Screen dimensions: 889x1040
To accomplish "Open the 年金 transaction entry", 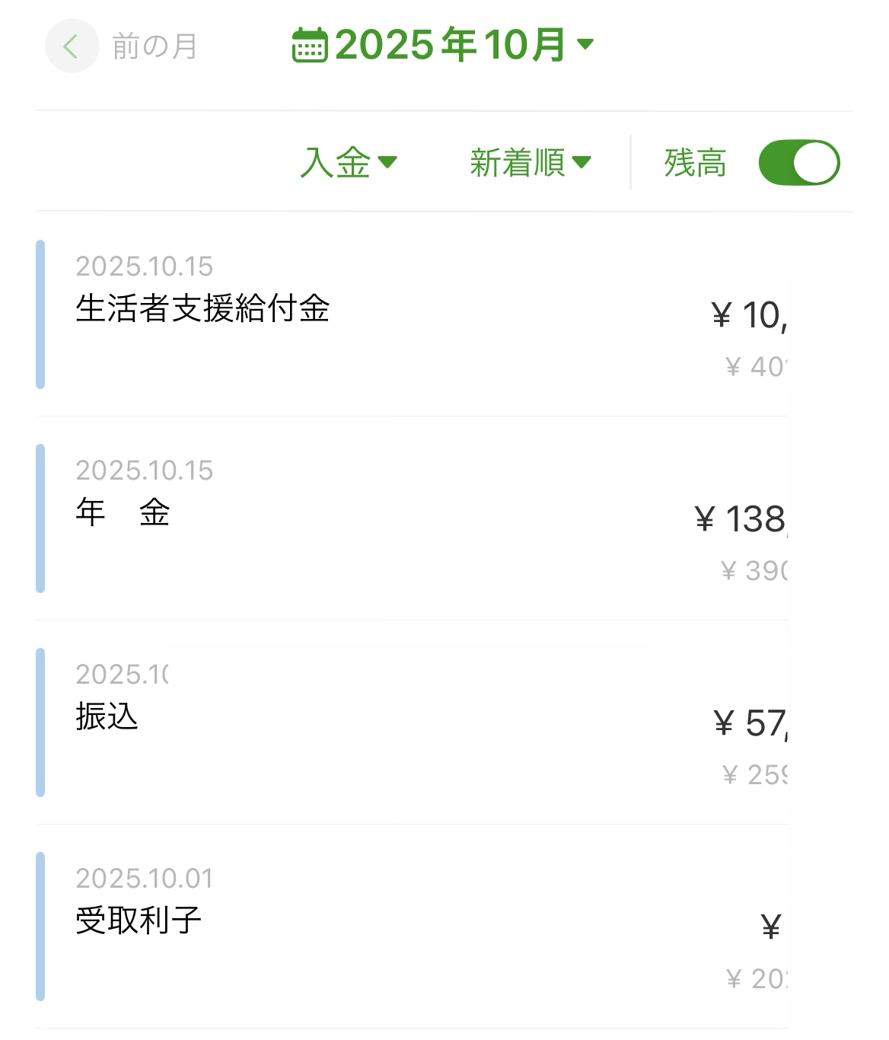I will point(123,513).
